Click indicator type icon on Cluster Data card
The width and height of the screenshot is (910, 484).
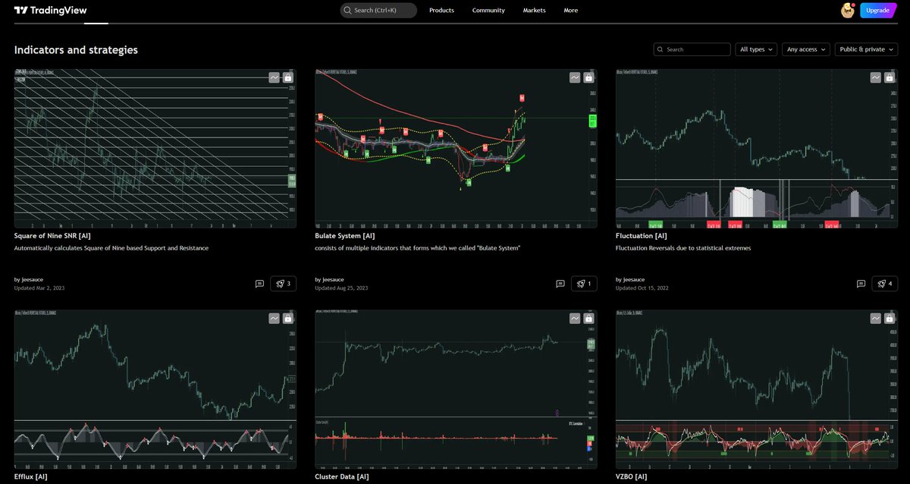point(575,319)
